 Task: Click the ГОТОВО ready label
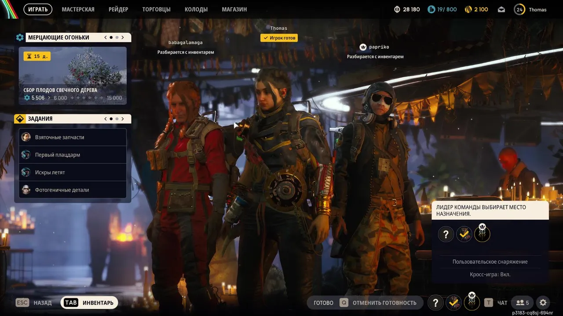pyautogui.click(x=323, y=303)
